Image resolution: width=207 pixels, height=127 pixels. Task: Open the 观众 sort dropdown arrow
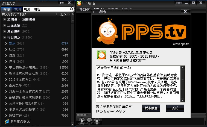69,14
